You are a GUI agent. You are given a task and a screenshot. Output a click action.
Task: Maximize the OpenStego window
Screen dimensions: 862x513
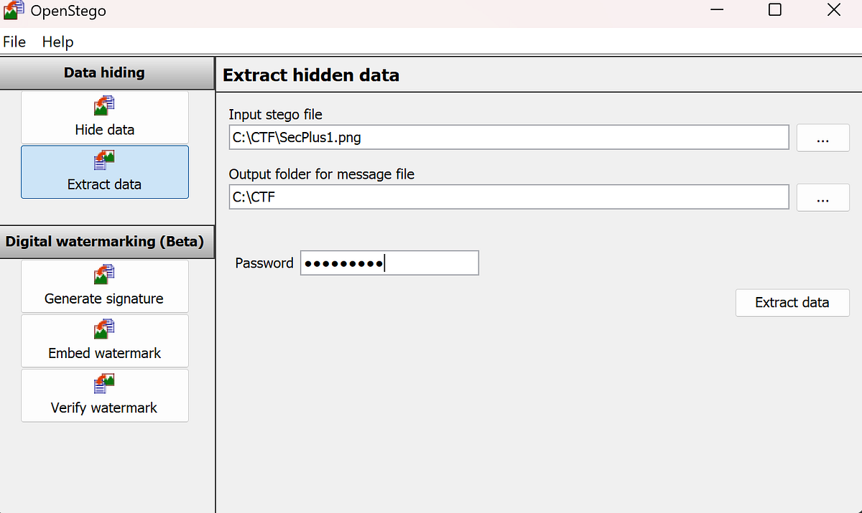775,10
